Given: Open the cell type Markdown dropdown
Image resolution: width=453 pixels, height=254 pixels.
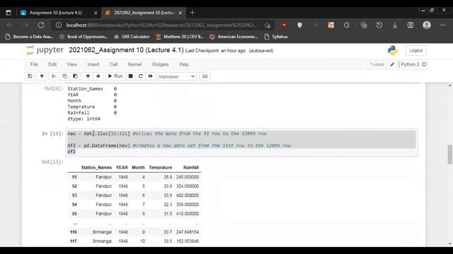Looking at the screenshot, I should (177, 77).
